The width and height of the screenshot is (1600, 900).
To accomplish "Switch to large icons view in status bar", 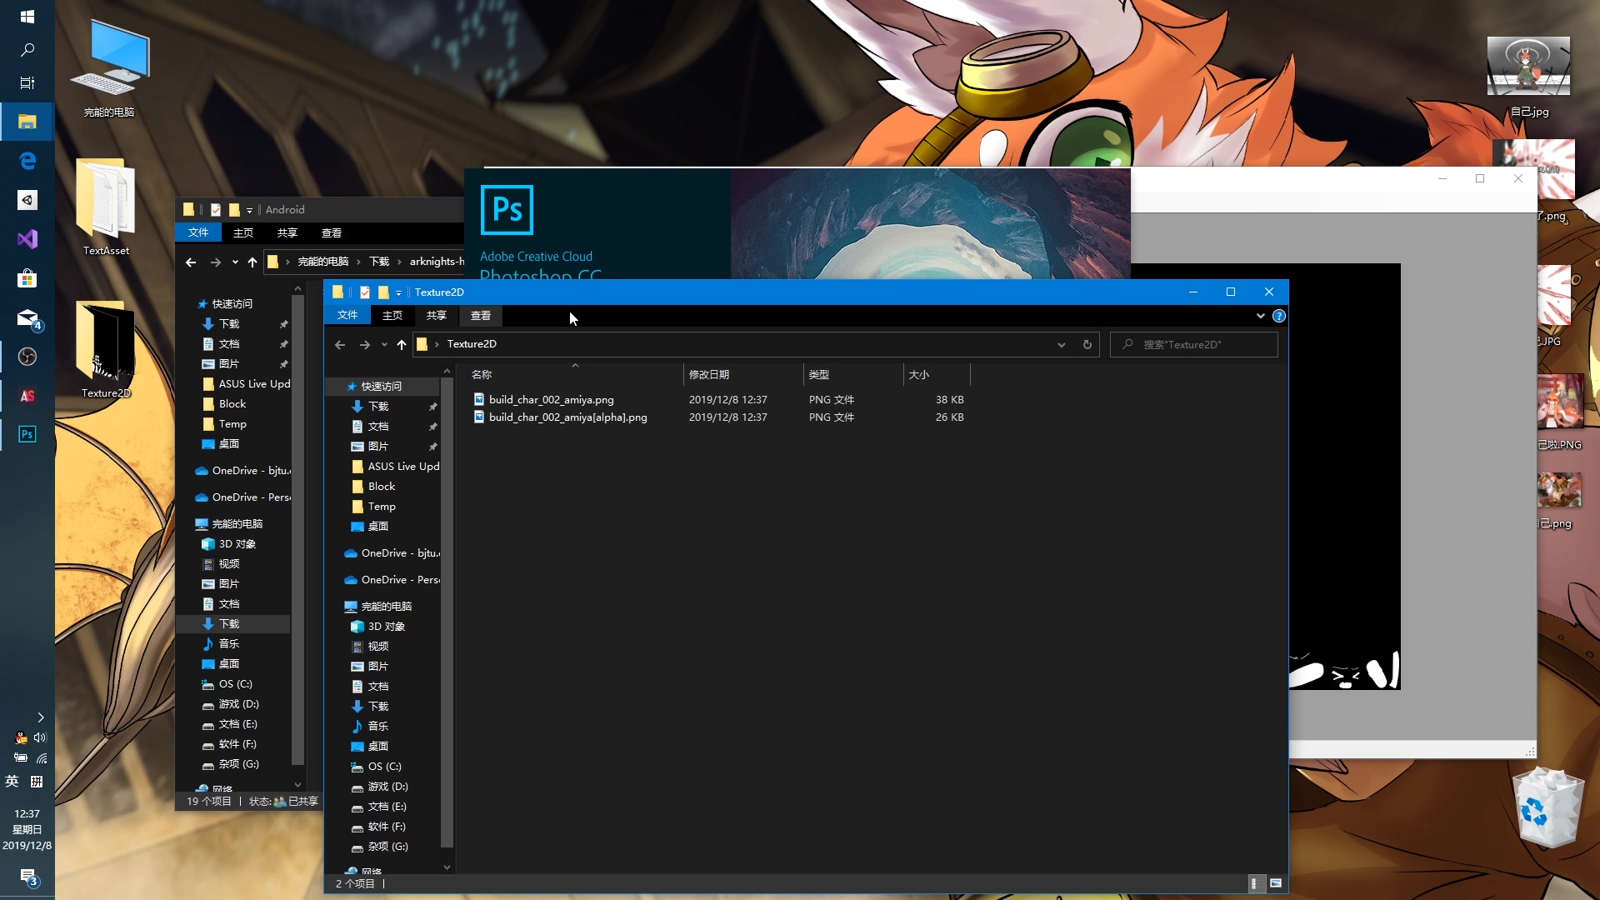I will click(x=1276, y=883).
